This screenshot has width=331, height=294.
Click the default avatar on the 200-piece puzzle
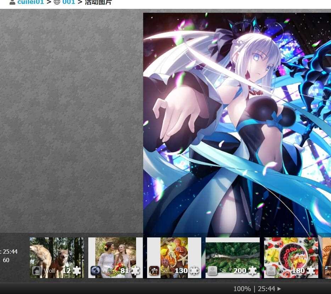pos(212,271)
